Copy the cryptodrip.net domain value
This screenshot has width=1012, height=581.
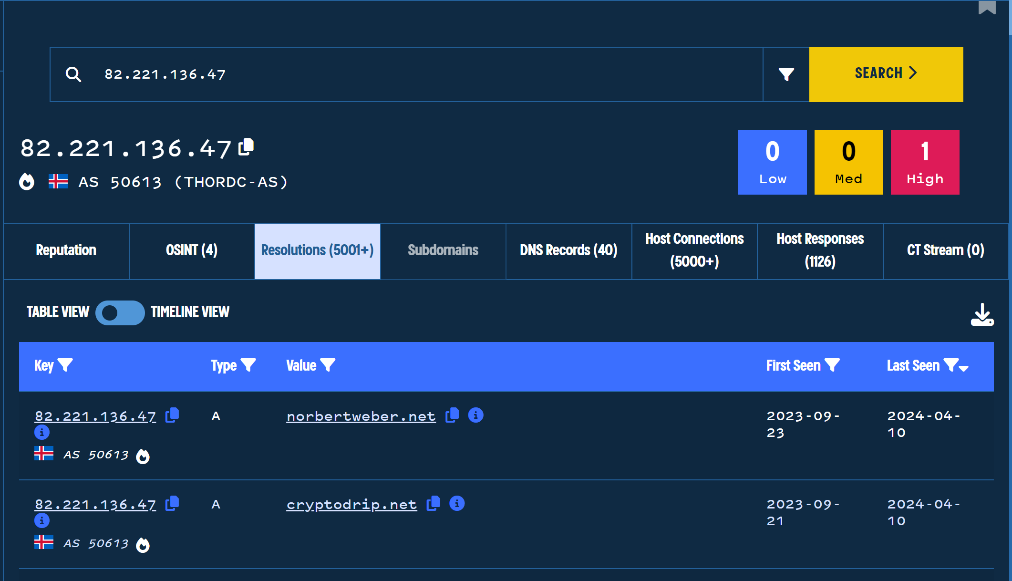(433, 504)
